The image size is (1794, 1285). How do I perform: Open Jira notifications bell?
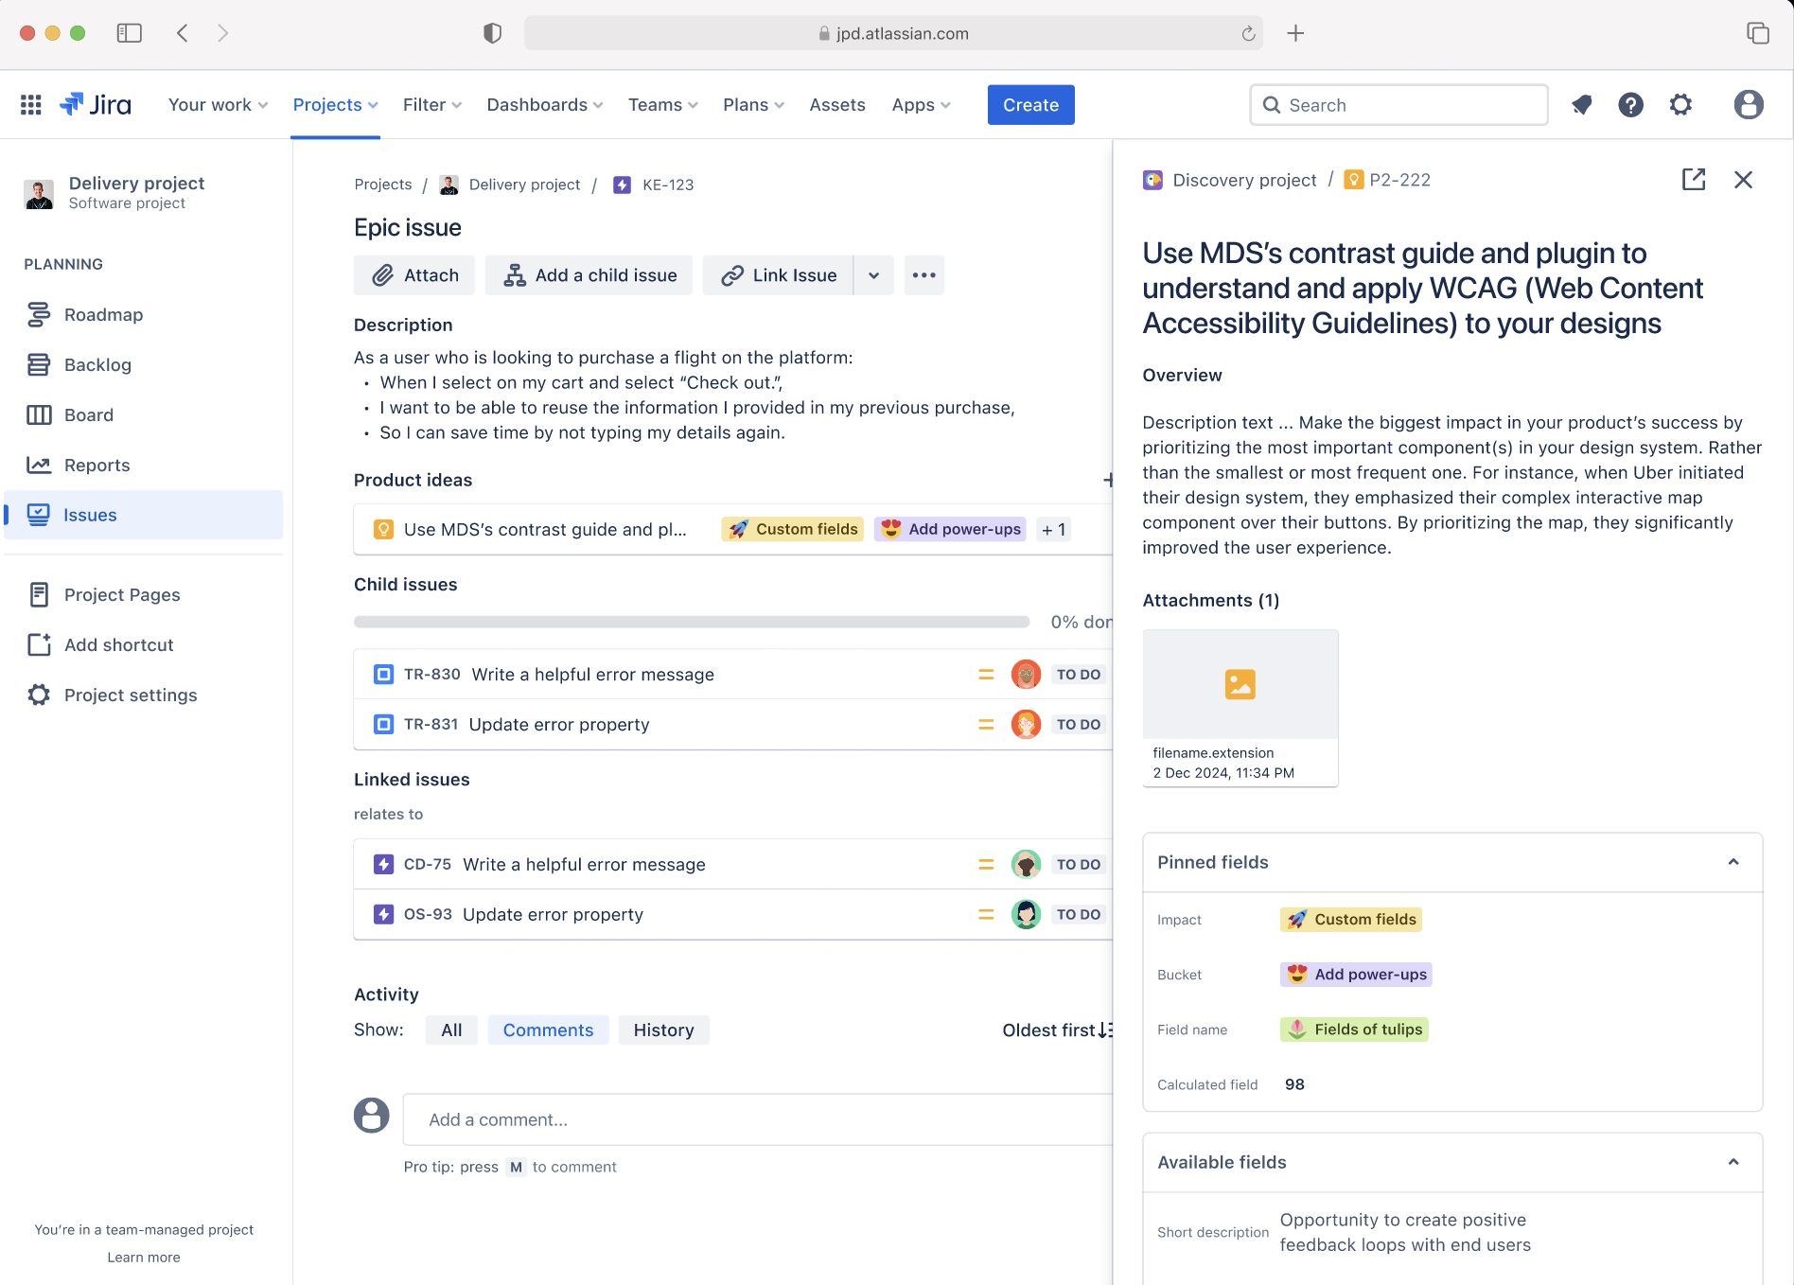click(1581, 104)
